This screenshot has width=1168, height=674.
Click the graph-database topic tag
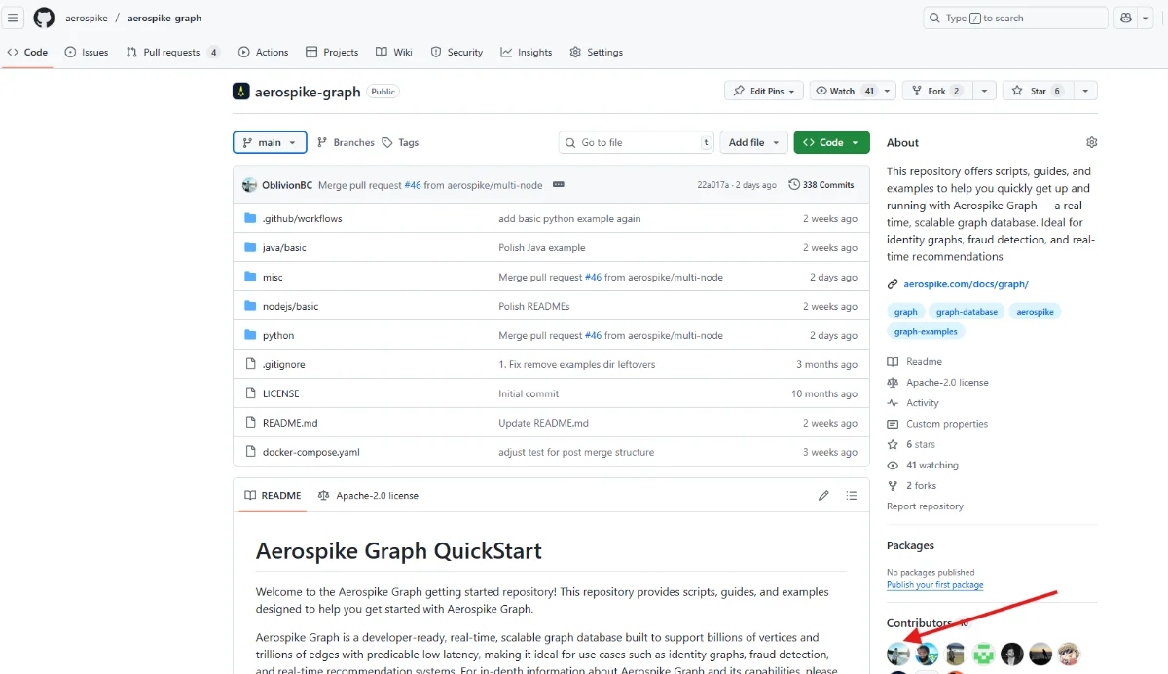tap(967, 312)
